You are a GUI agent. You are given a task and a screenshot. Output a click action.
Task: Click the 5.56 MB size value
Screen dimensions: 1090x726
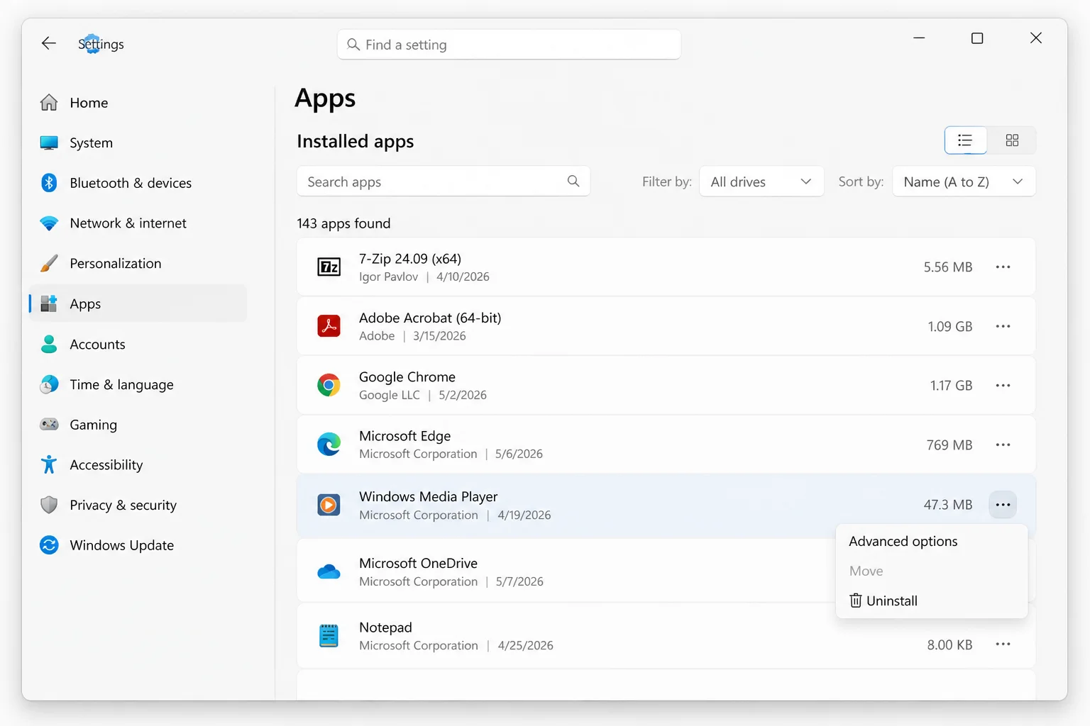click(947, 267)
